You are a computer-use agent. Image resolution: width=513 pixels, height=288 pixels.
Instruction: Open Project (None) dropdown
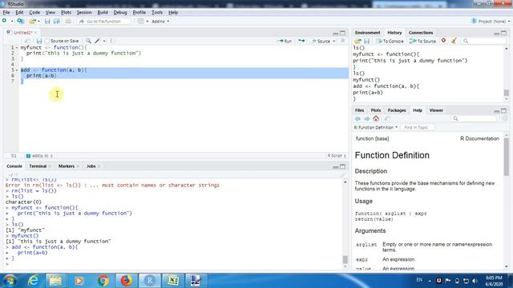tap(491, 22)
